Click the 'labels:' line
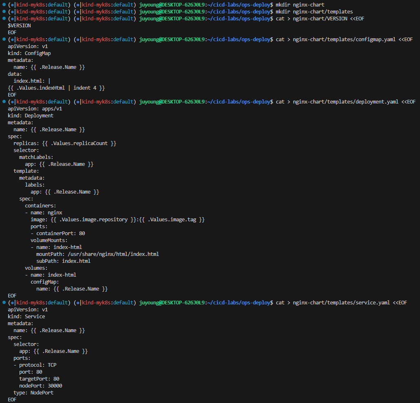Image resolution: width=420 pixels, height=403 pixels. pyautogui.click(x=35, y=185)
